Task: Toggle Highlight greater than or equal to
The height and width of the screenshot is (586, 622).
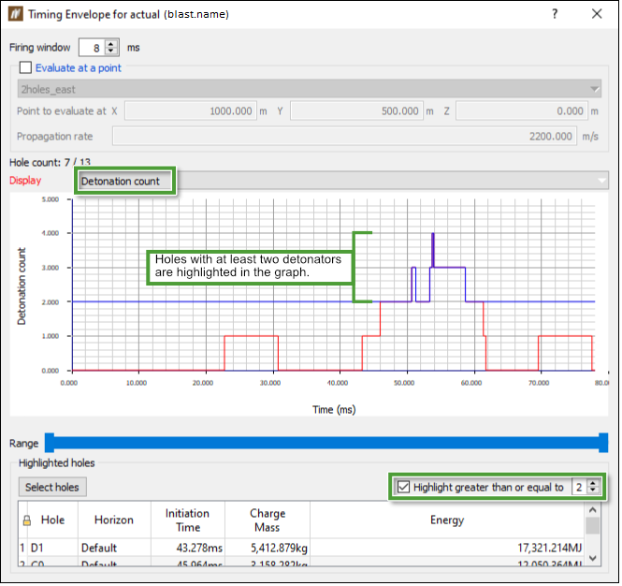Action: tap(403, 487)
